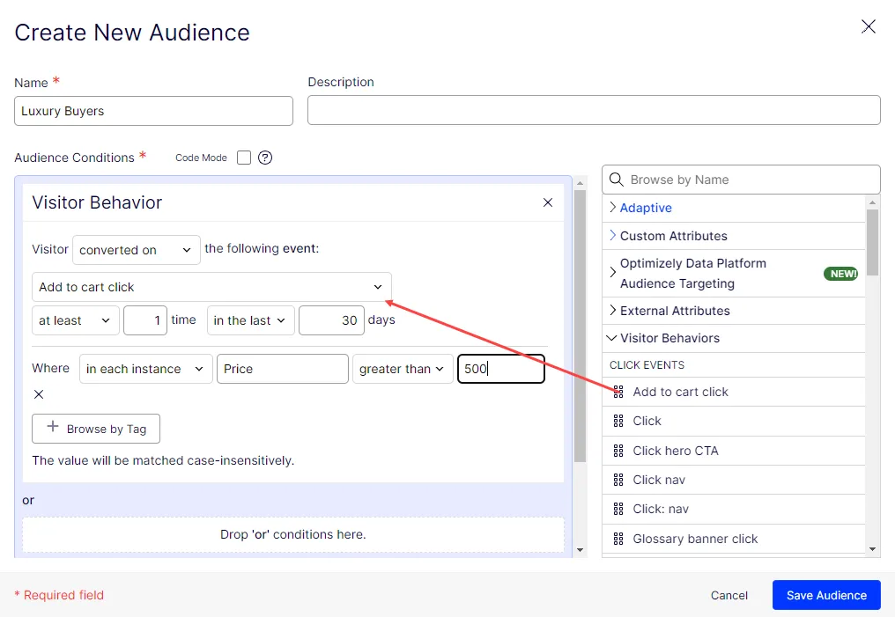The image size is (895, 617).
Task: Grab the drag handle beside 'Click nav'
Action: point(618,480)
